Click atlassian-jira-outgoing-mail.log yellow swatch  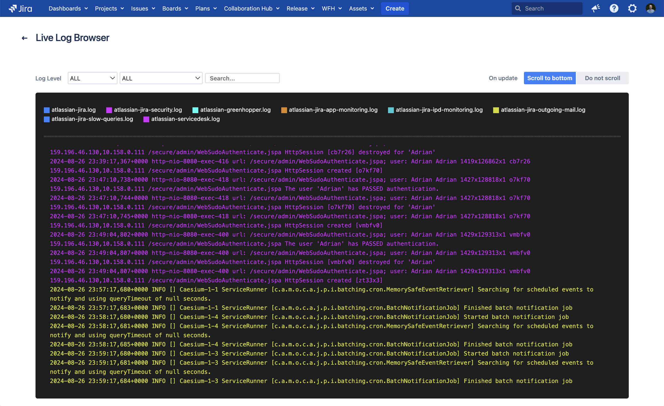pos(496,110)
